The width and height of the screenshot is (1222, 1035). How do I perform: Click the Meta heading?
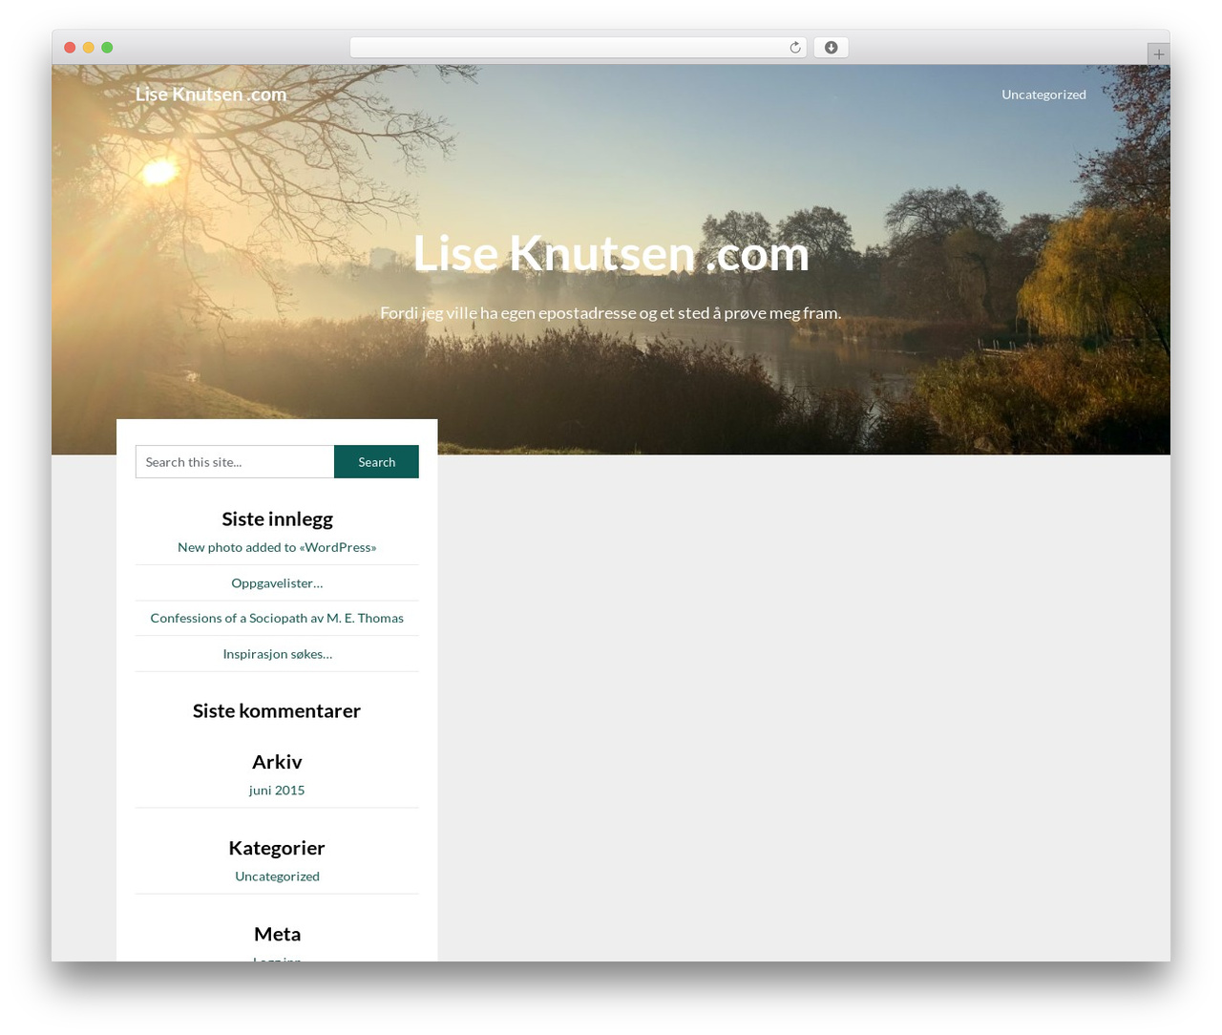[277, 934]
